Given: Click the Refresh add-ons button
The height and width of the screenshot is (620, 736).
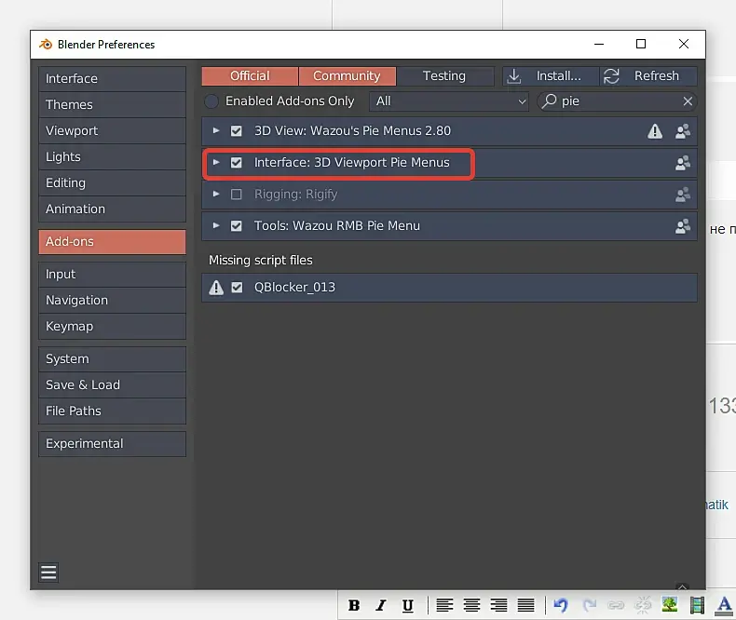Looking at the screenshot, I should click(648, 76).
